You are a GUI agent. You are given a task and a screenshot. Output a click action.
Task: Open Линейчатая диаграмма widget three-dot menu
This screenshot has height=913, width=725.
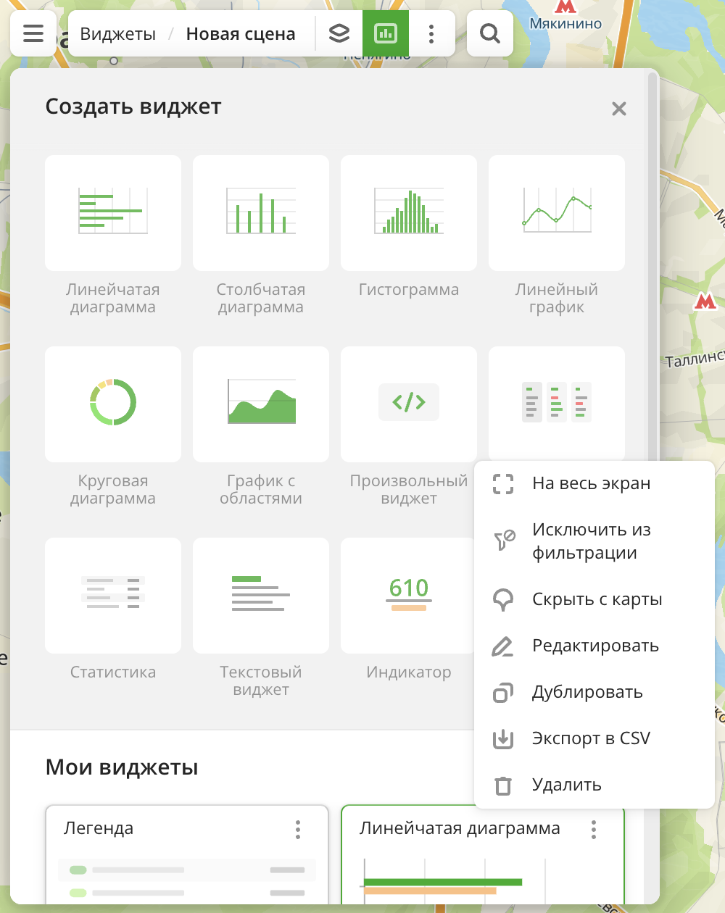pyautogui.click(x=594, y=829)
